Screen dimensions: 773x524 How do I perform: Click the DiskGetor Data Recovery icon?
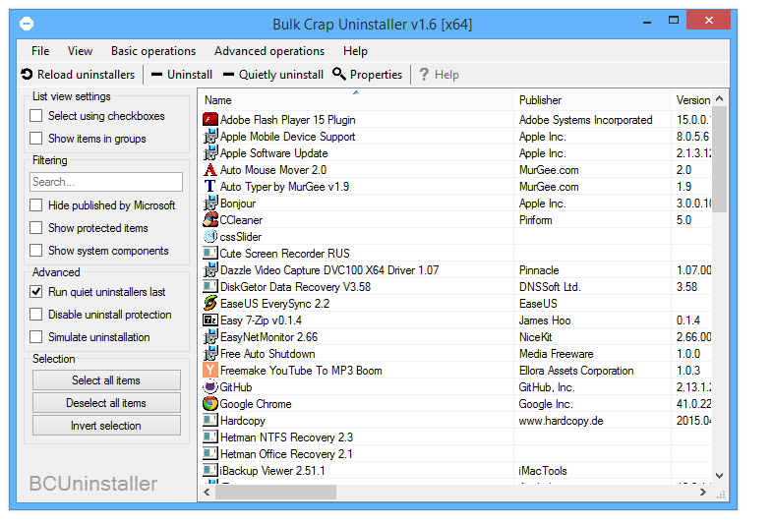tap(210, 287)
